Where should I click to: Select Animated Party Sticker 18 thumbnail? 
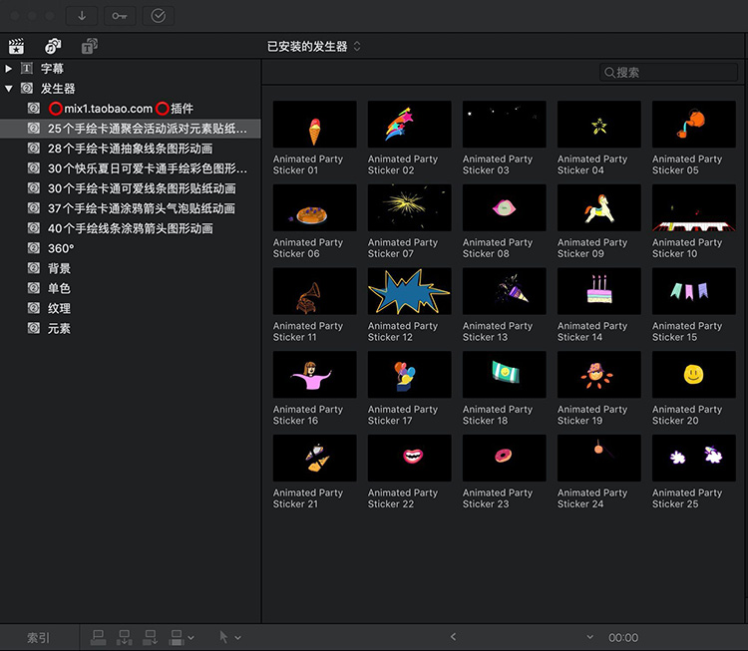point(505,375)
